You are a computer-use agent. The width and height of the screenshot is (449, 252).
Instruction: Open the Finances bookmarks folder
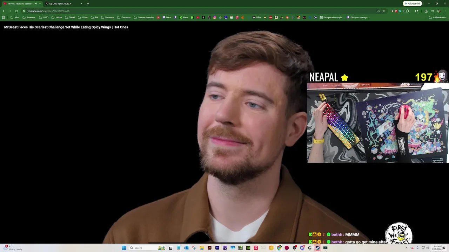[x=124, y=17]
